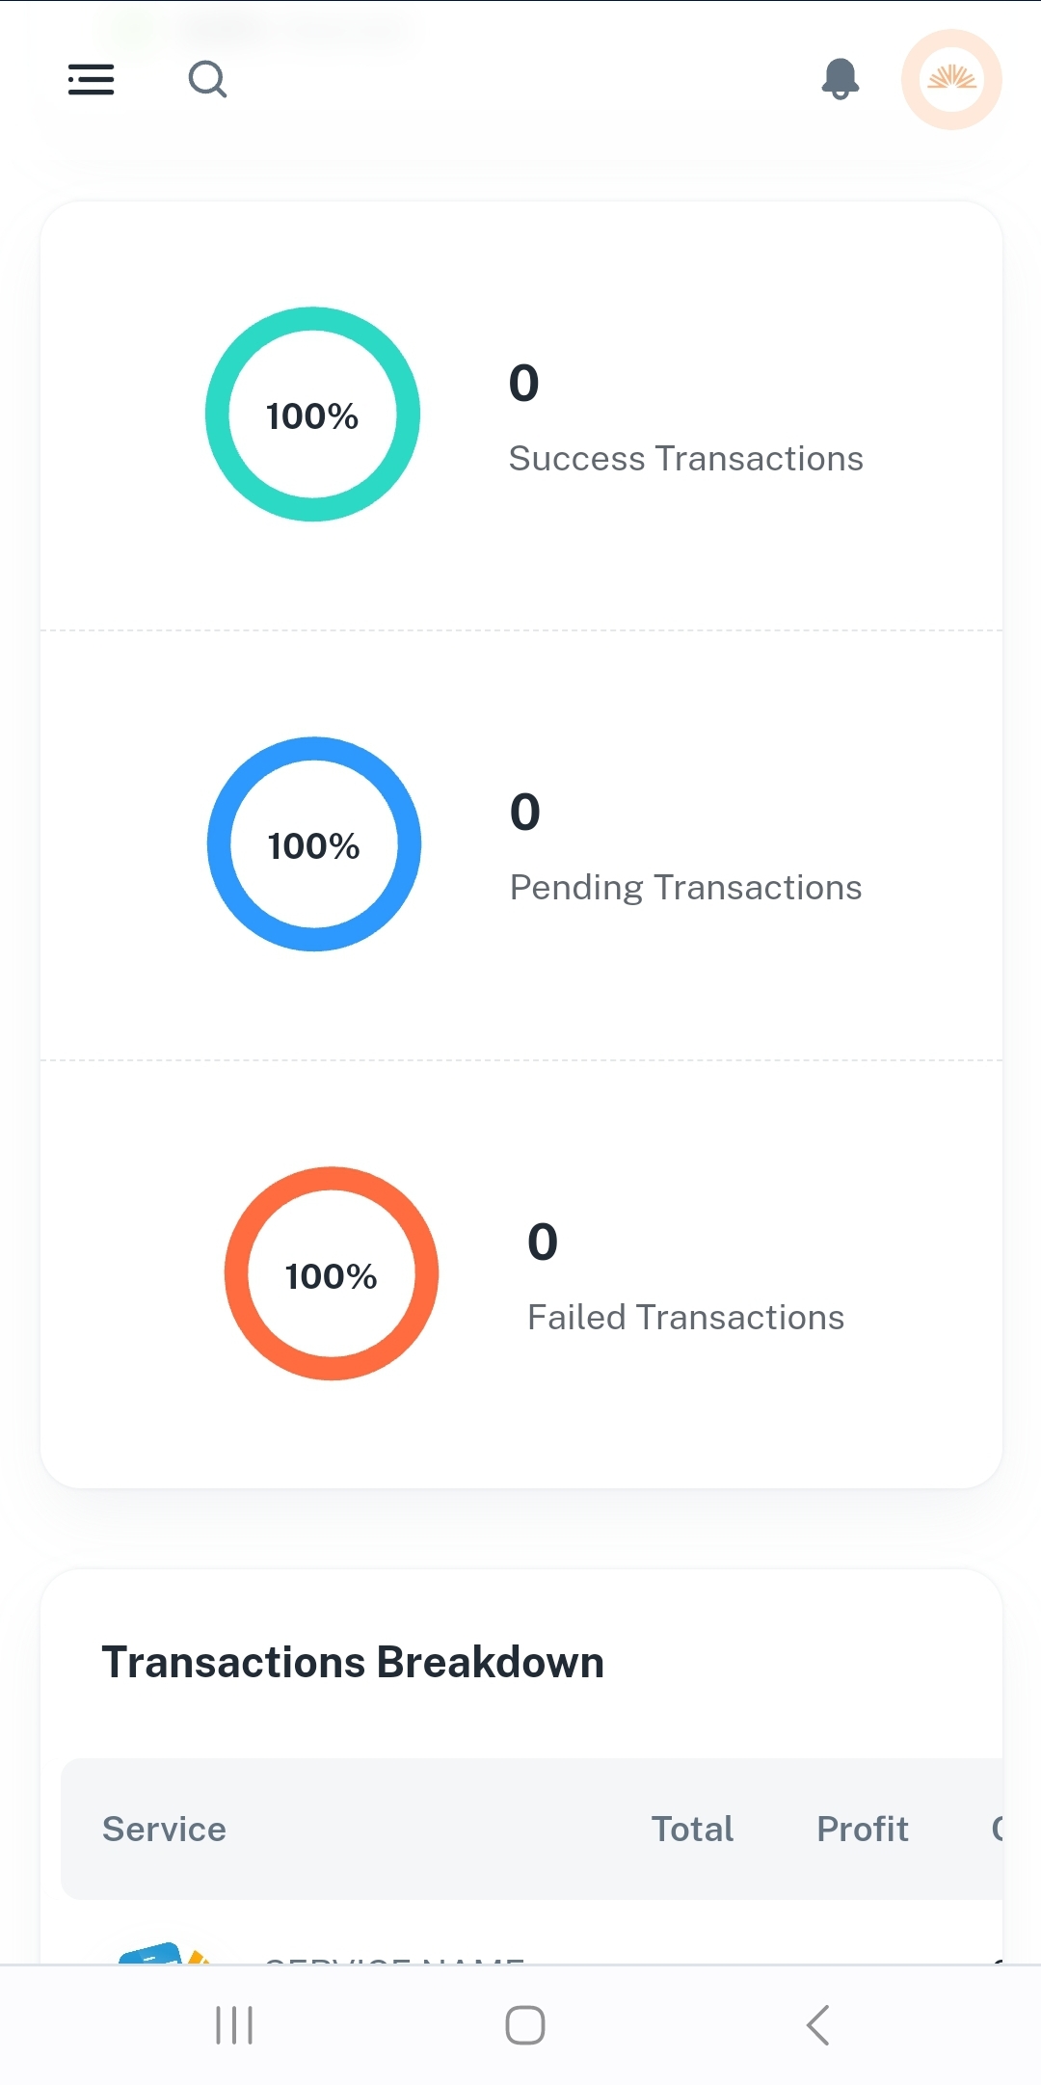
Task: Click the green Success 100% donut chart
Action: click(312, 414)
